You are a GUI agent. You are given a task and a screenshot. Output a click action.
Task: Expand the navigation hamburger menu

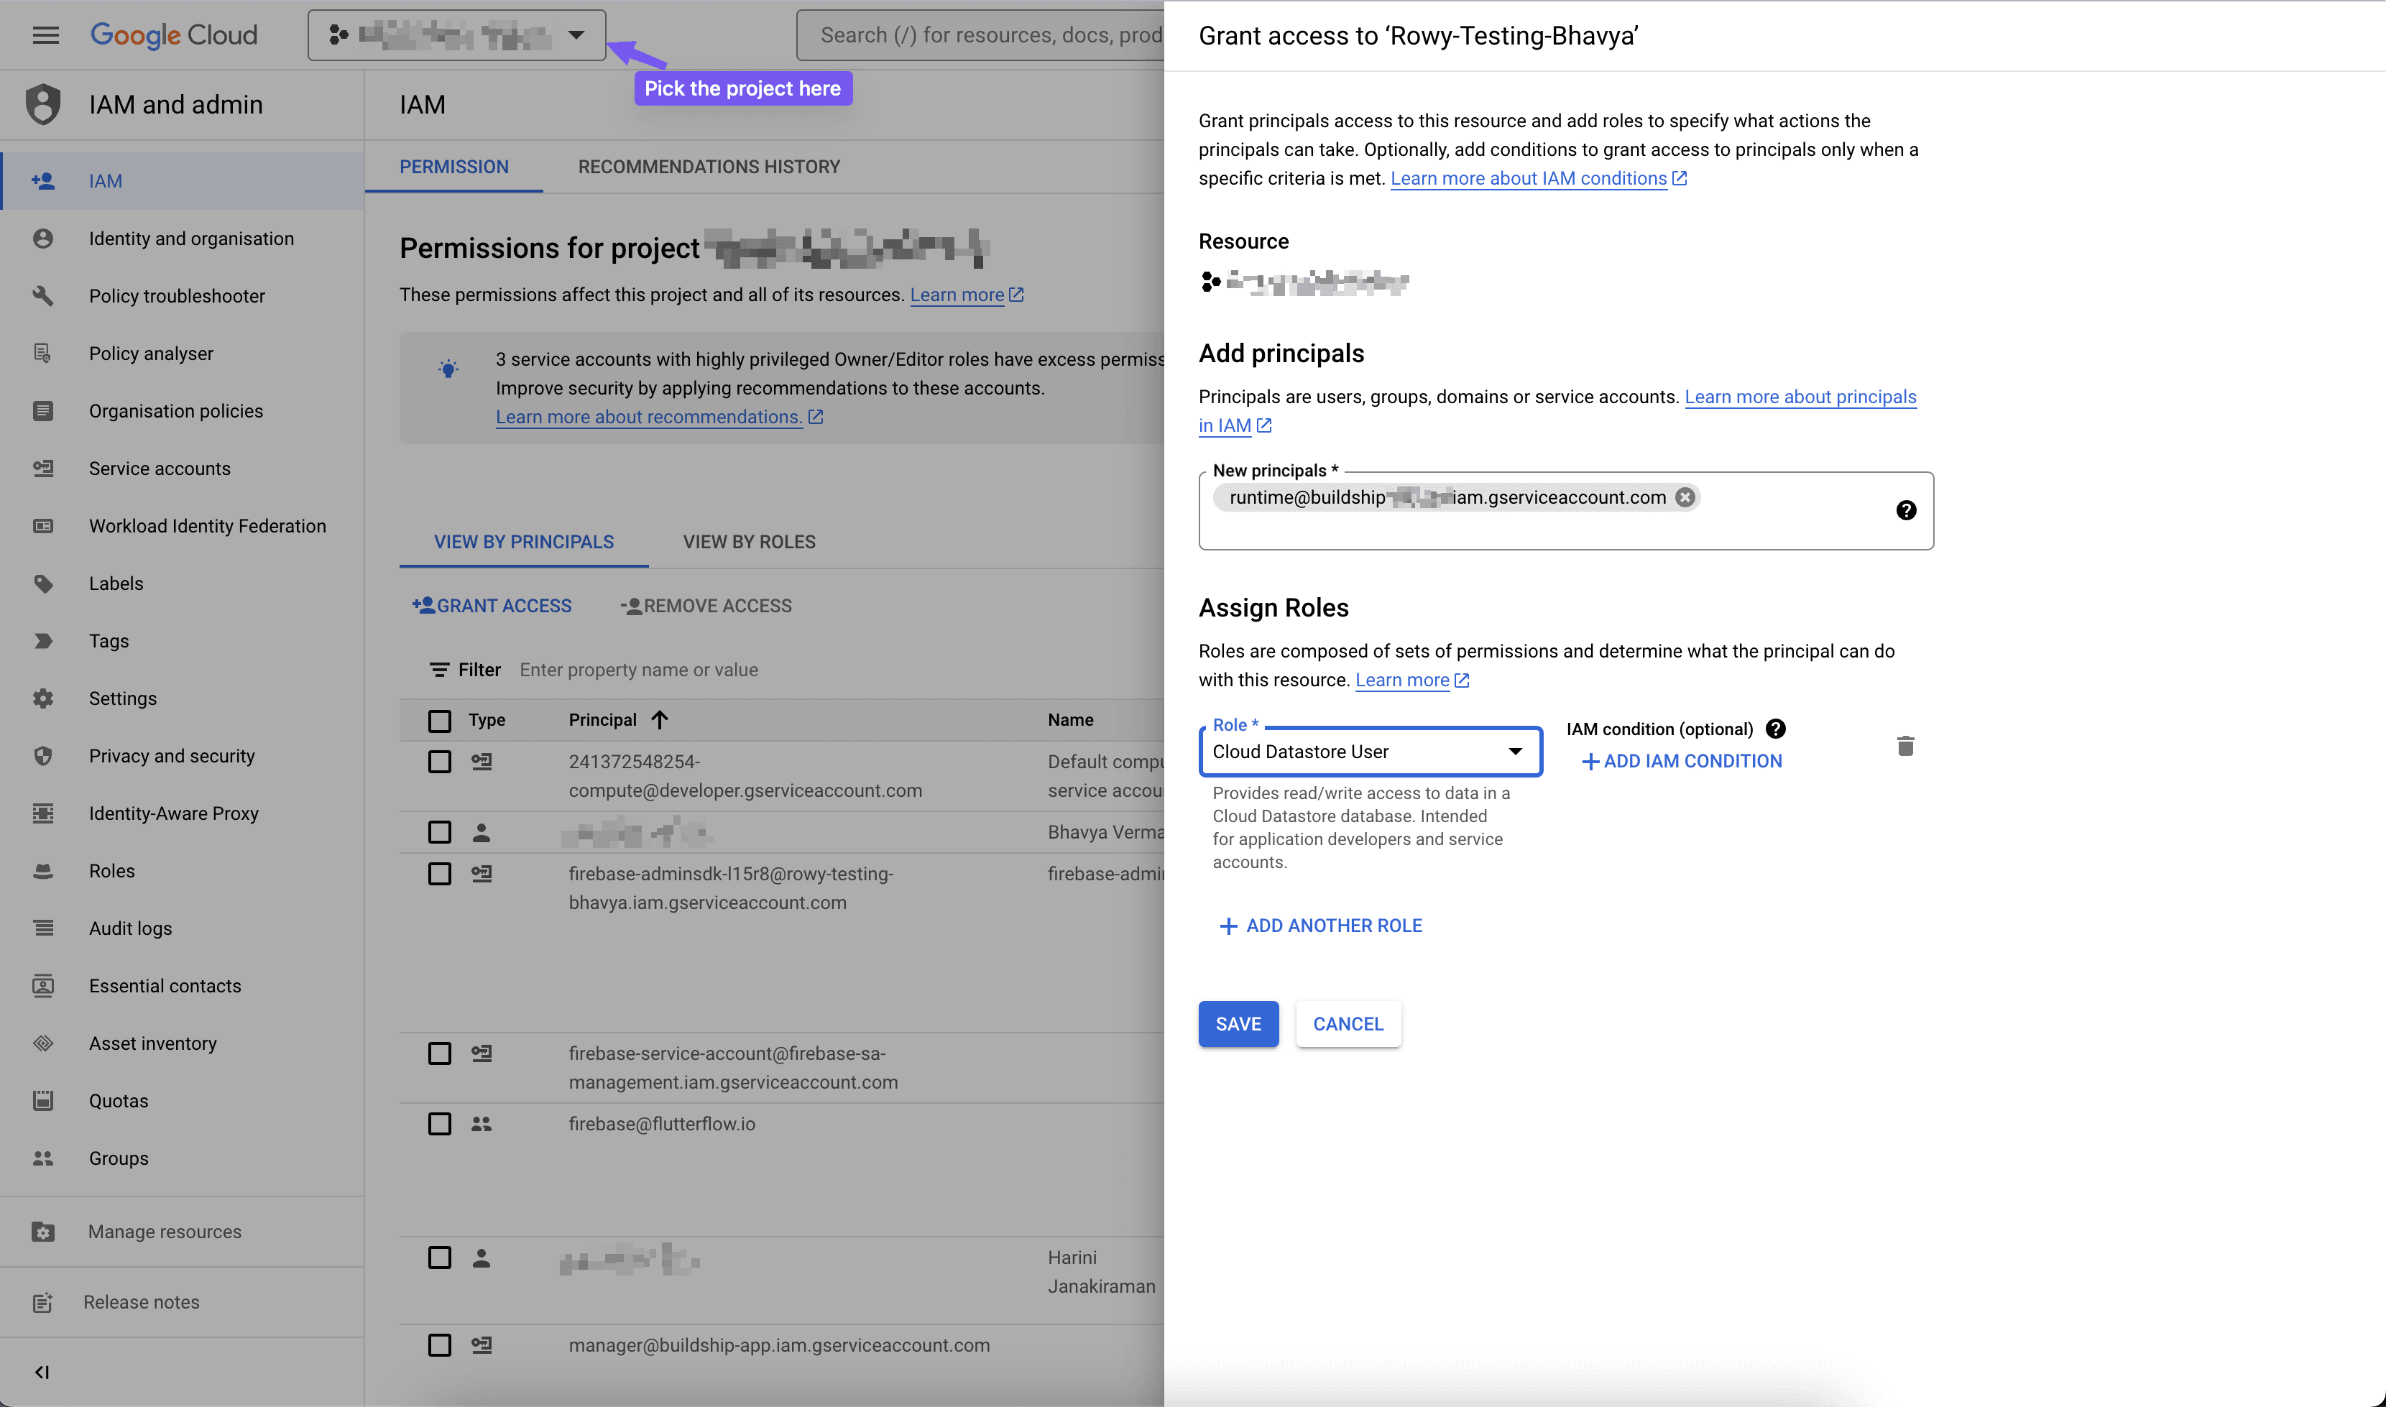(x=45, y=35)
